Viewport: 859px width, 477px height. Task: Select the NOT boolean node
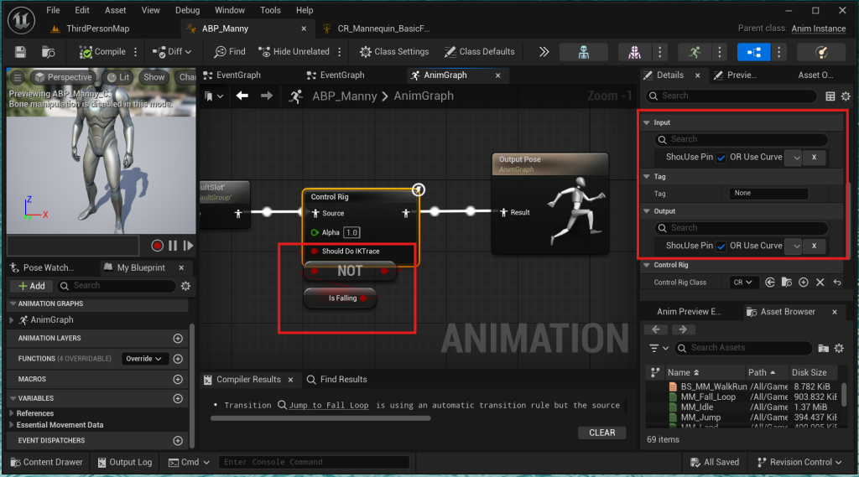pos(350,271)
